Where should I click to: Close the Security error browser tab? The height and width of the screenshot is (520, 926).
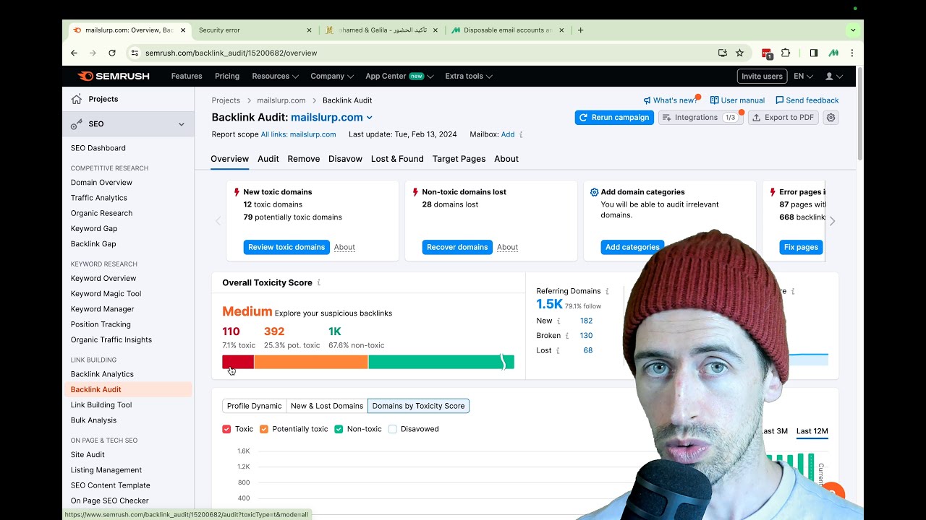coord(310,30)
